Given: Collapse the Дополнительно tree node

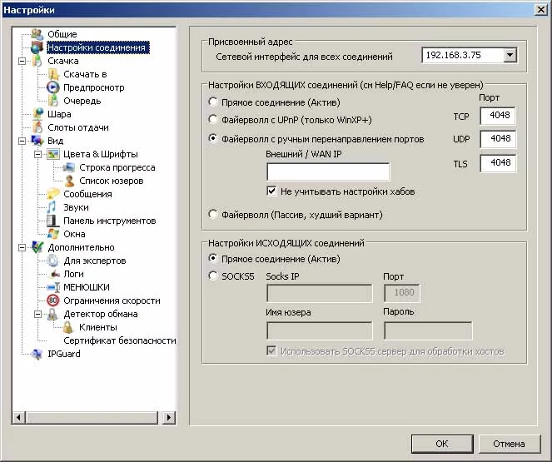Looking at the screenshot, I should tap(22, 248).
